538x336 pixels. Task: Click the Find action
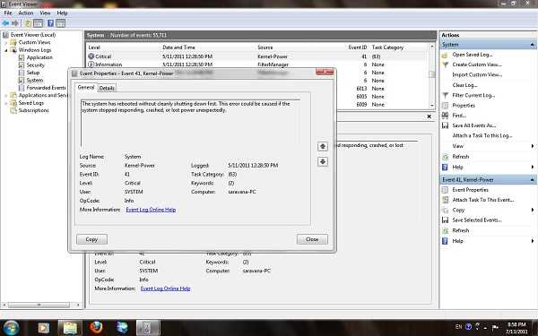[459, 116]
